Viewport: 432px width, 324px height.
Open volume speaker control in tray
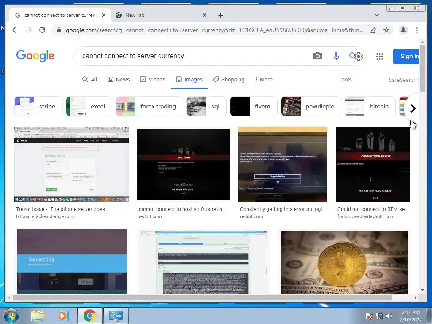tap(389, 316)
